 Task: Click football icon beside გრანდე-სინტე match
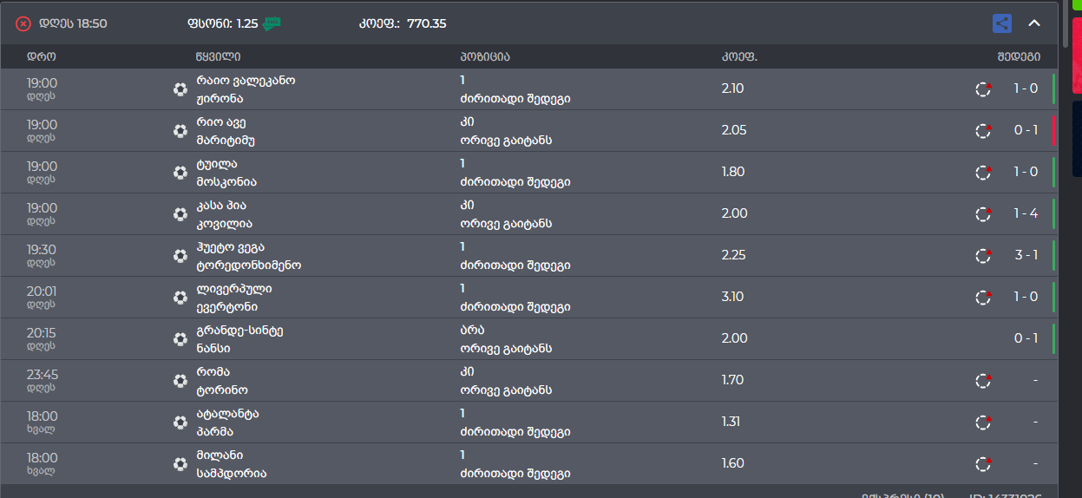(x=180, y=338)
